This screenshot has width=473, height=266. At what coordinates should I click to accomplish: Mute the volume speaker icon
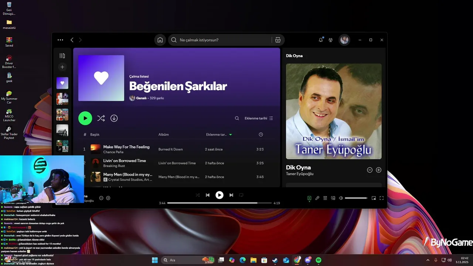[341, 198]
